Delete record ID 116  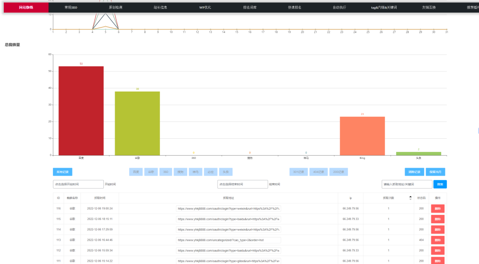point(438,209)
